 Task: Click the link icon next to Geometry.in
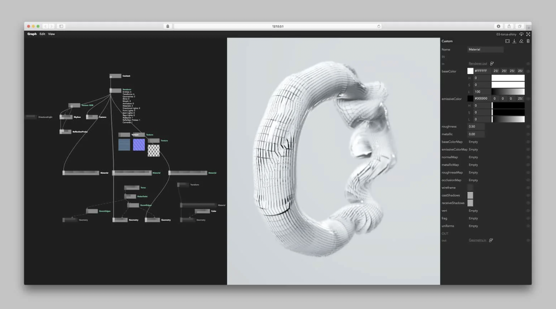tap(491, 240)
